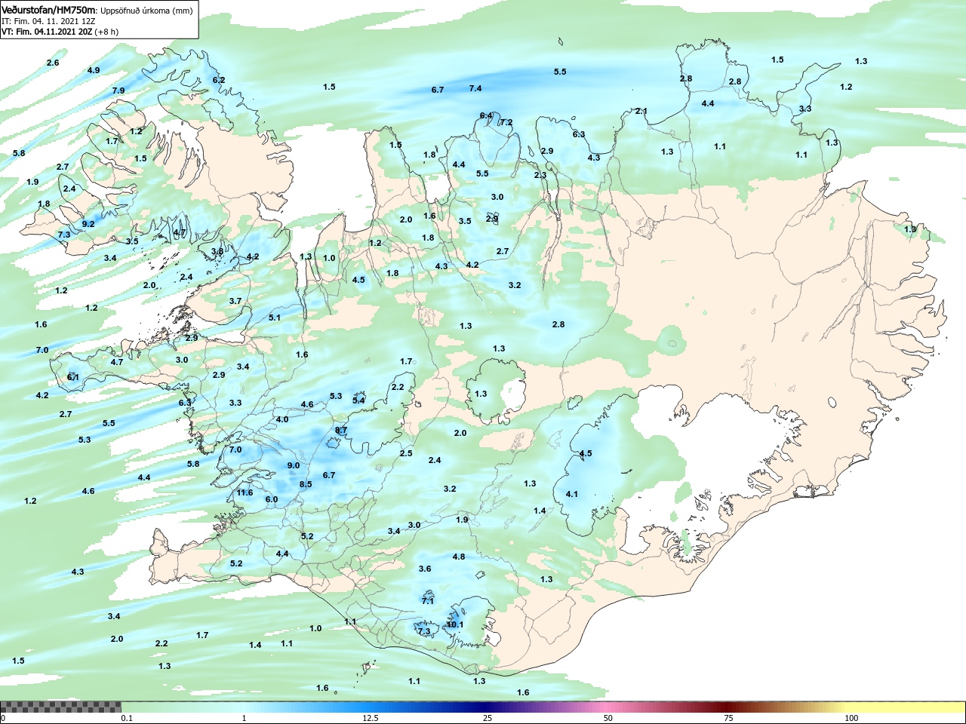Click the 6.1 value on the map
Image resolution: width=966 pixels, height=724 pixels.
click(73, 377)
